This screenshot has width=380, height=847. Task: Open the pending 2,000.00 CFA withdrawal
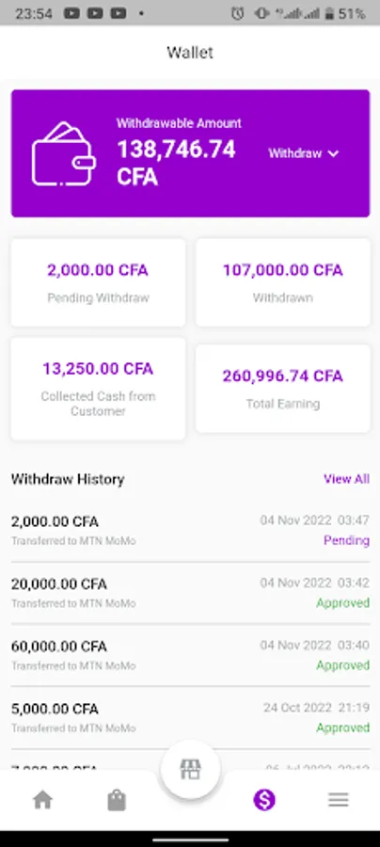[x=190, y=531]
